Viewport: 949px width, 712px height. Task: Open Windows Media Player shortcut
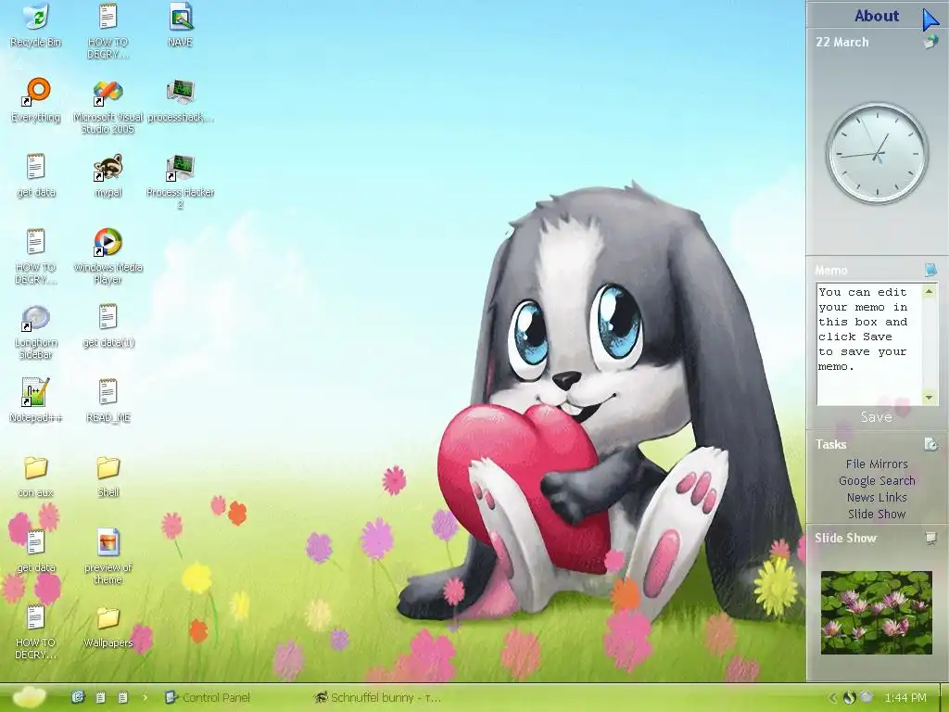pos(108,257)
